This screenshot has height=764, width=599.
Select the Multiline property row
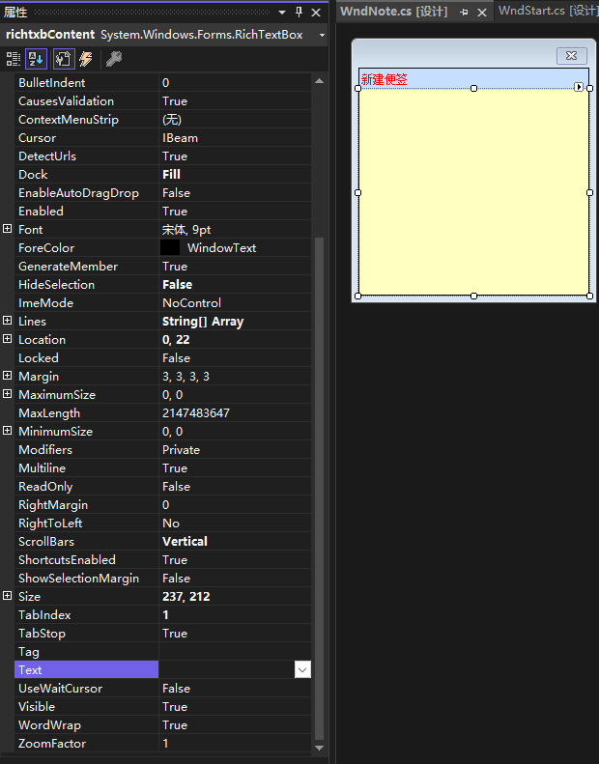(x=43, y=468)
